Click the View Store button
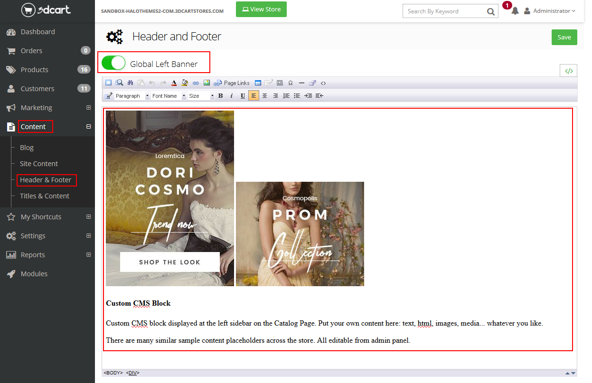 pos(261,9)
